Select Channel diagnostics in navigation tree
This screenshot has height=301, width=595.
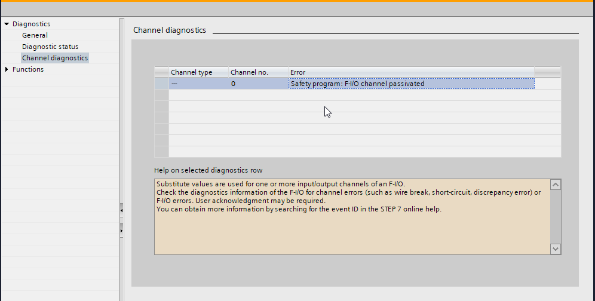click(55, 58)
